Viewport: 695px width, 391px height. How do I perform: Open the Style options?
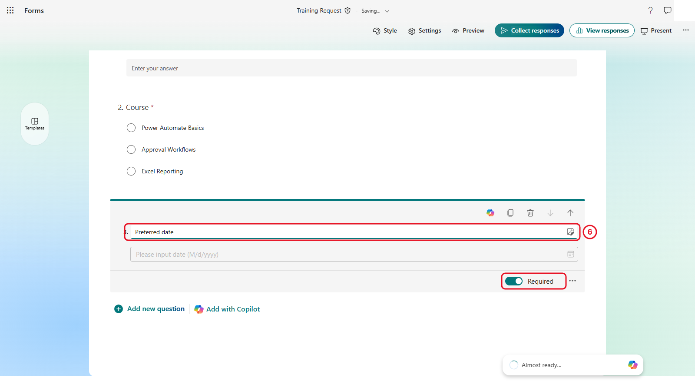[x=385, y=31]
